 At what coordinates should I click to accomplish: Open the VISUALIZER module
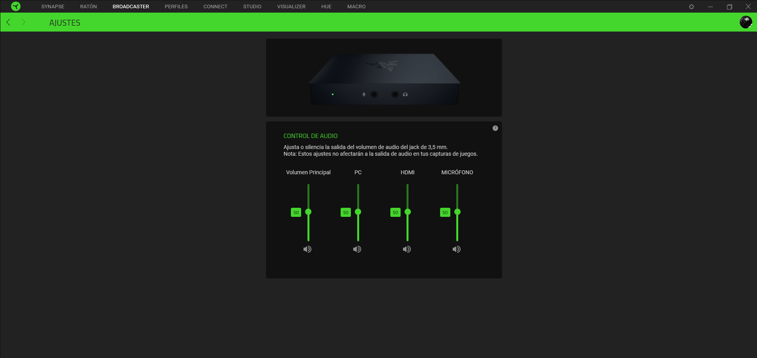[291, 6]
